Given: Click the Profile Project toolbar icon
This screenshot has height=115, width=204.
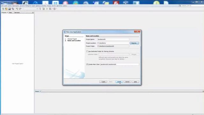Looking at the screenshot, I should tap(55, 9).
